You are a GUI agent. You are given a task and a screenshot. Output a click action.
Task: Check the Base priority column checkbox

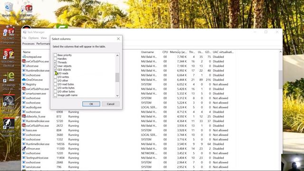55,55
